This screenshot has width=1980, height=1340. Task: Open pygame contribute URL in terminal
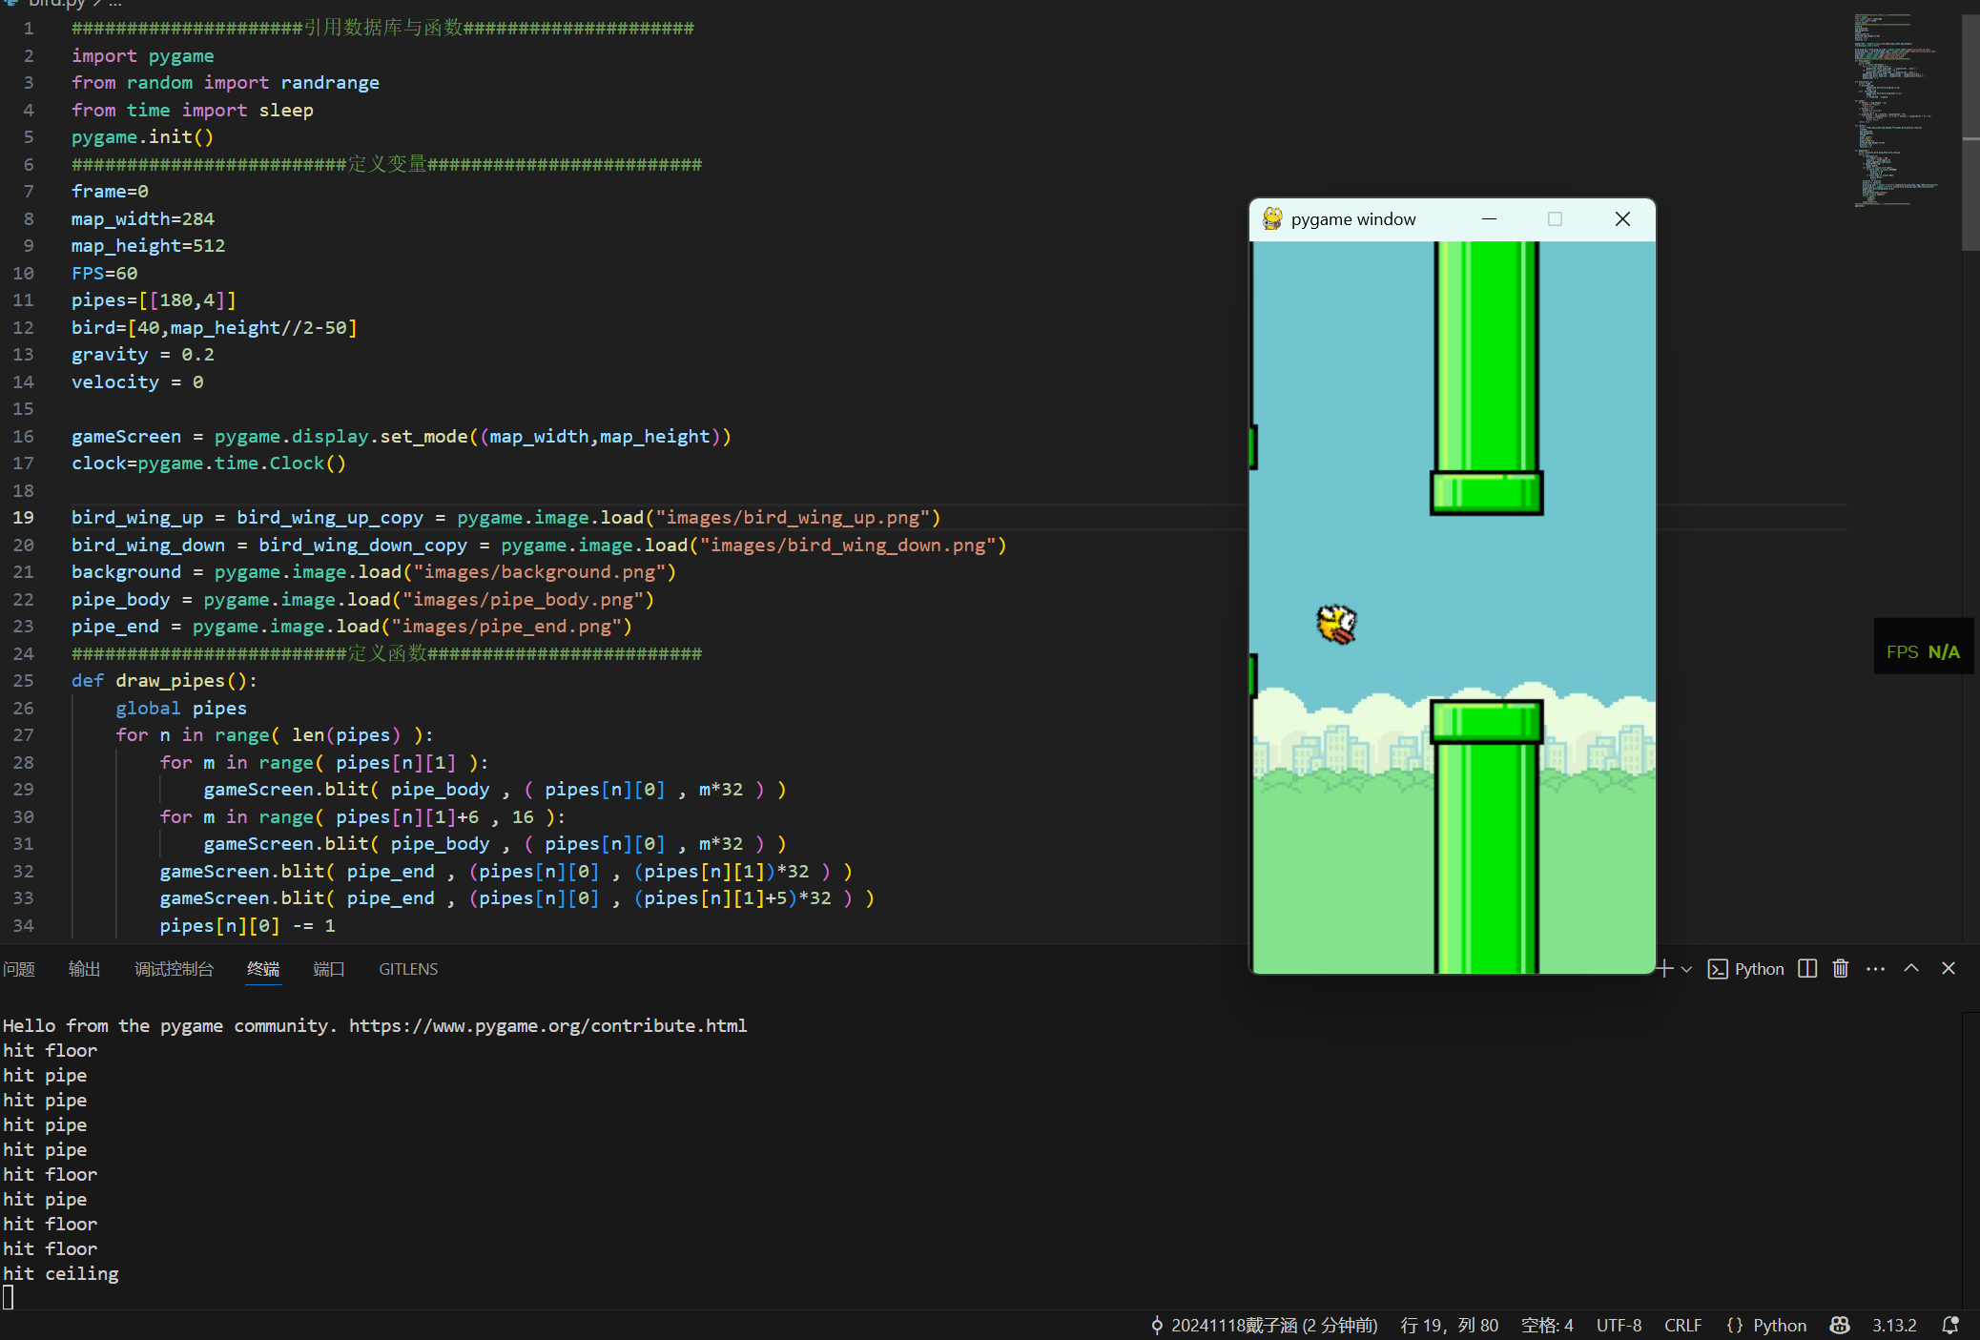[547, 1025]
